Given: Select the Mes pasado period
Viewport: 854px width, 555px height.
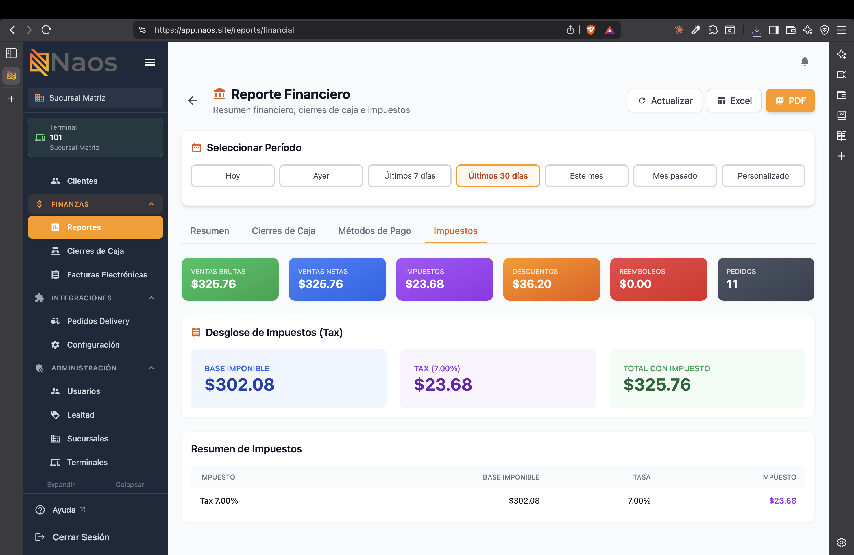Looking at the screenshot, I should (x=675, y=176).
